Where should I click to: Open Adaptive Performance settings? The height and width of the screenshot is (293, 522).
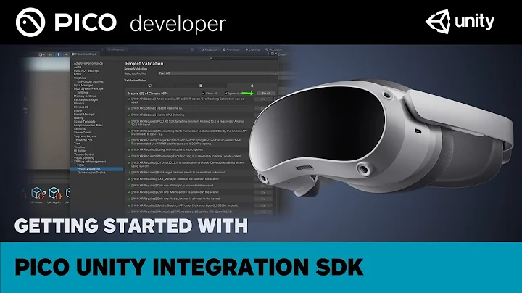click(88, 63)
